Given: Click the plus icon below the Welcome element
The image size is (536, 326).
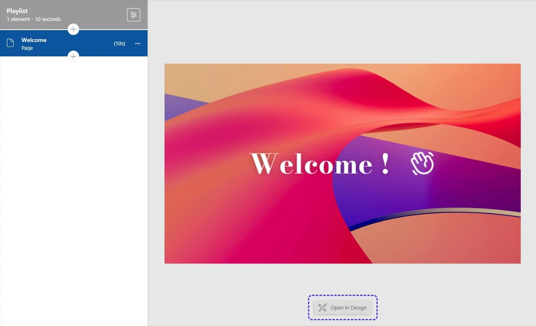Looking at the screenshot, I should click(x=73, y=56).
